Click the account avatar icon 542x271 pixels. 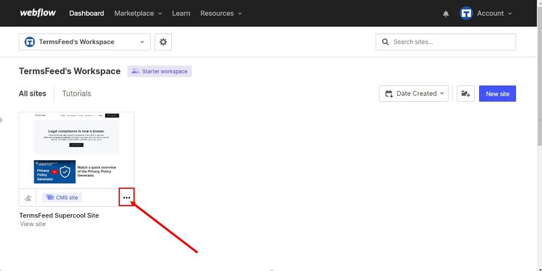466,13
